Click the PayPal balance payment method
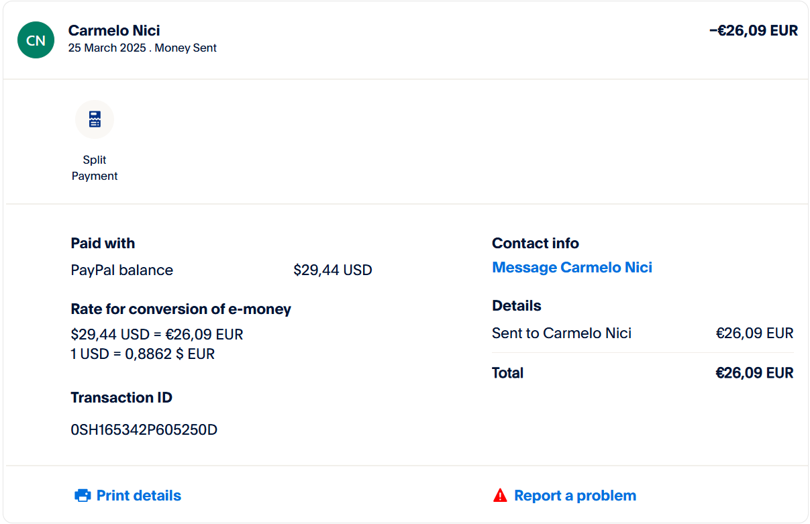810x524 pixels. [121, 270]
